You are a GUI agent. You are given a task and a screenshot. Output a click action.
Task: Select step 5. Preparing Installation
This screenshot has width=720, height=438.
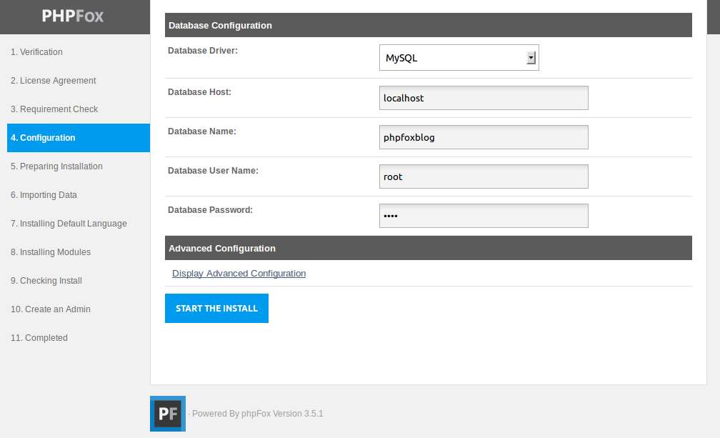click(x=56, y=166)
